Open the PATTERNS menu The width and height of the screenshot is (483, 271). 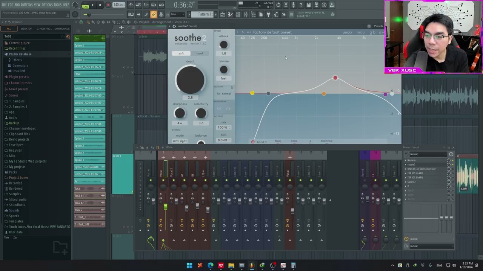point(26,5)
